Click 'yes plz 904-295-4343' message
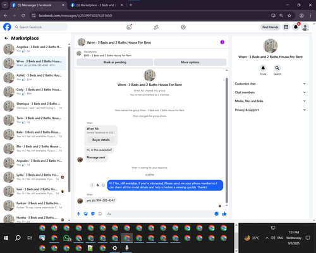The height and width of the screenshot is (253, 316). click(x=100, y=201)
